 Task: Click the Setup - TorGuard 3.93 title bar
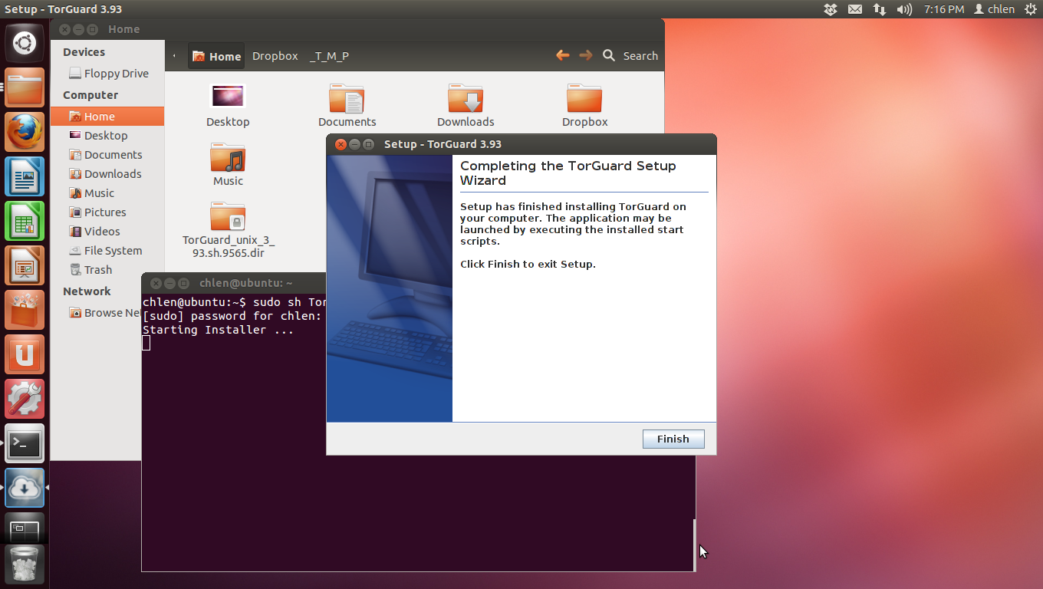(521, 144)
